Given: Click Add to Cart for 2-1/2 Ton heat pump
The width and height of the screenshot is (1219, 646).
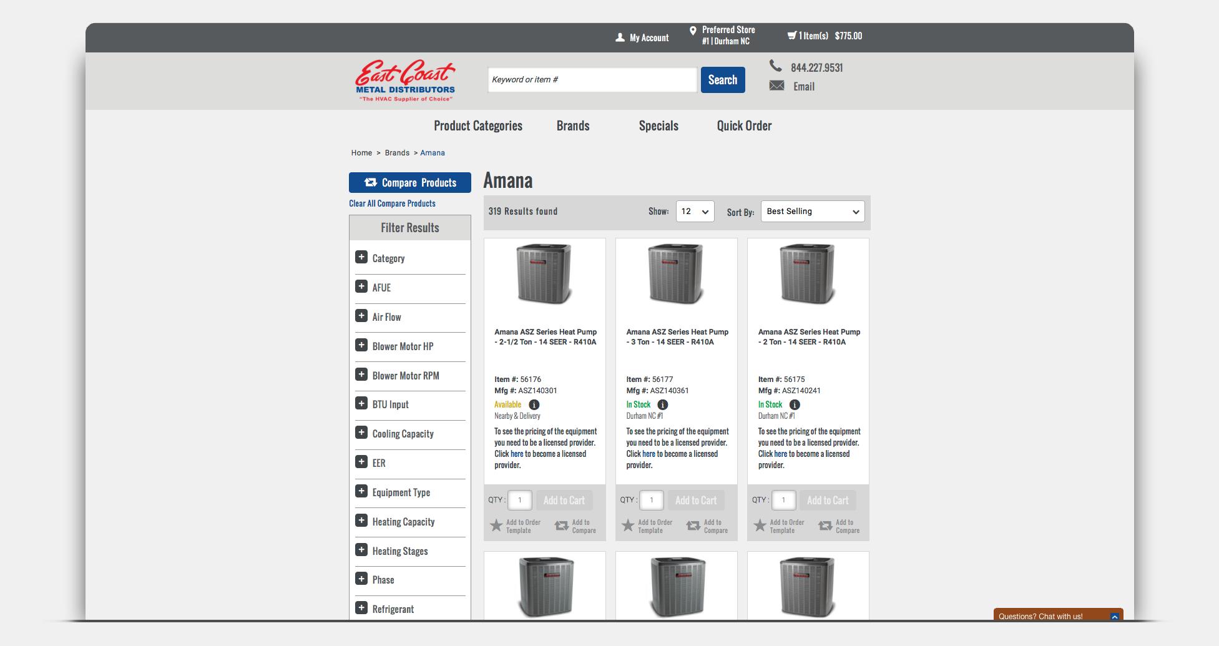Looking at the screenshot, I should tap(564, 501).
